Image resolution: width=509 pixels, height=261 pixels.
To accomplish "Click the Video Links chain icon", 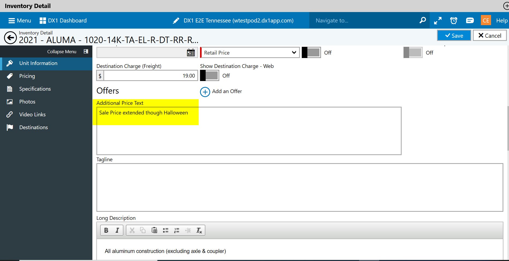I will point(10,115).
